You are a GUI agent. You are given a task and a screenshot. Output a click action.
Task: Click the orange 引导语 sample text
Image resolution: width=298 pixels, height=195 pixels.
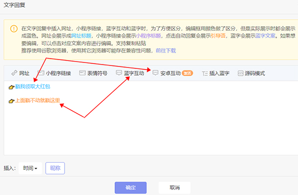(x=218, y=36)
